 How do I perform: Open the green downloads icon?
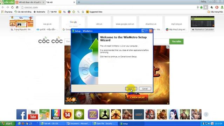222,7
